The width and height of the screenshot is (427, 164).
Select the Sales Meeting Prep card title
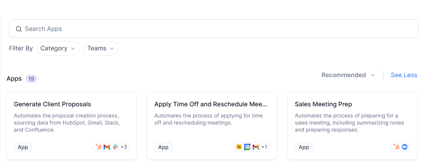click(323, 104)
